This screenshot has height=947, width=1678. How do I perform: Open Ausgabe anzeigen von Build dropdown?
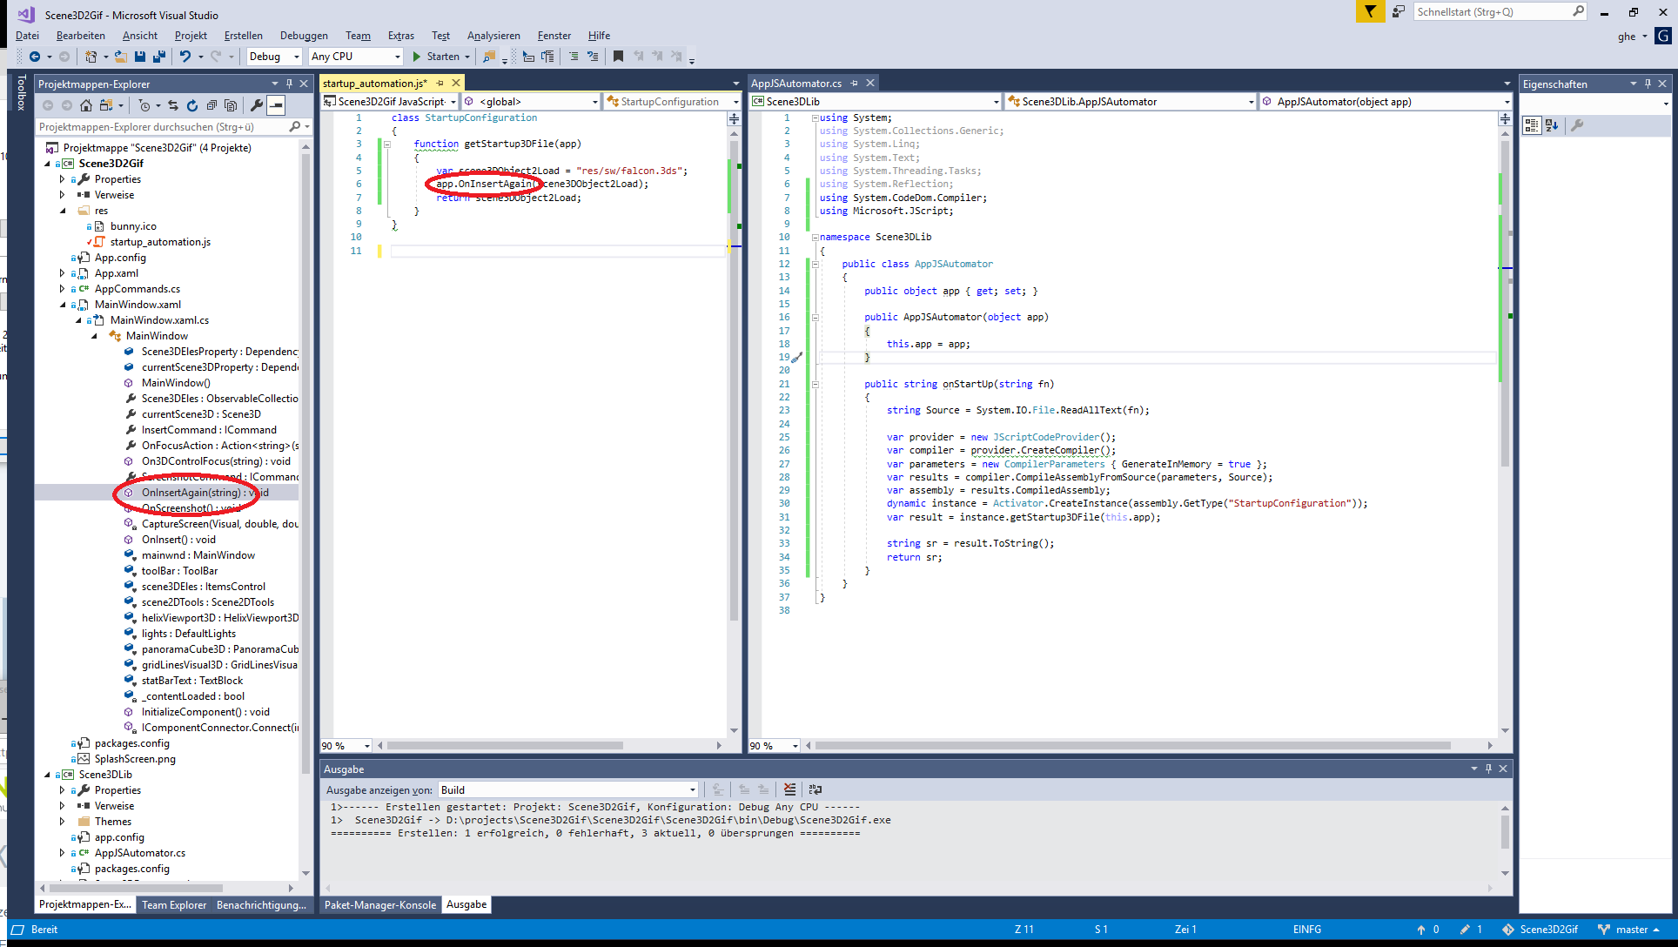coord(568,789)
